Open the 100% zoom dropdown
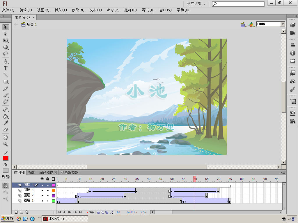The image size is (298, 223). point(283,24)
